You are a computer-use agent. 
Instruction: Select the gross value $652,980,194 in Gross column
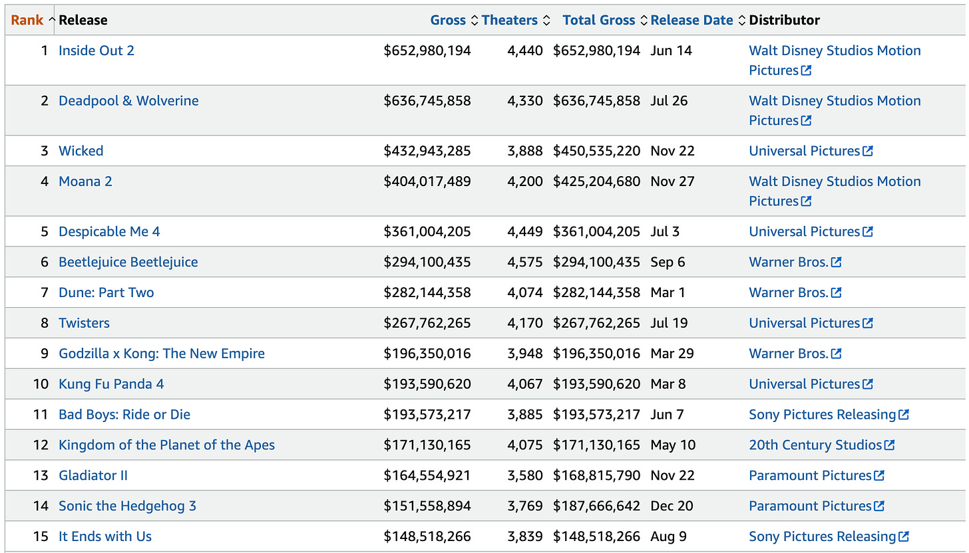tap(427, 51)
